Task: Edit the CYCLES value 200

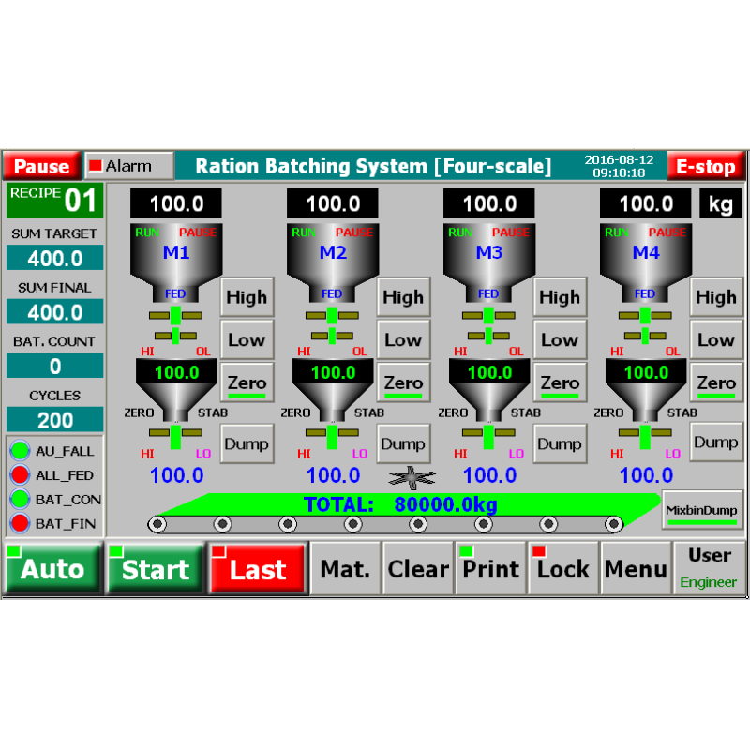Action: click(x=54, y=419)
